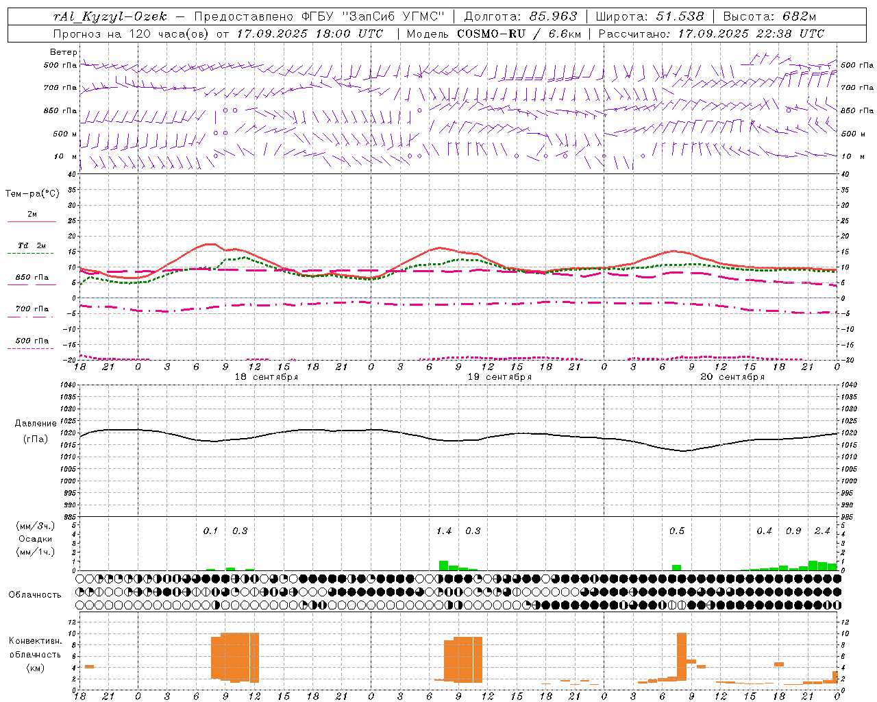877x702 pixels.
Task: Click the station name rAl_Kyzyl-Ozek in the header
Action: click(x=110, y=16)
